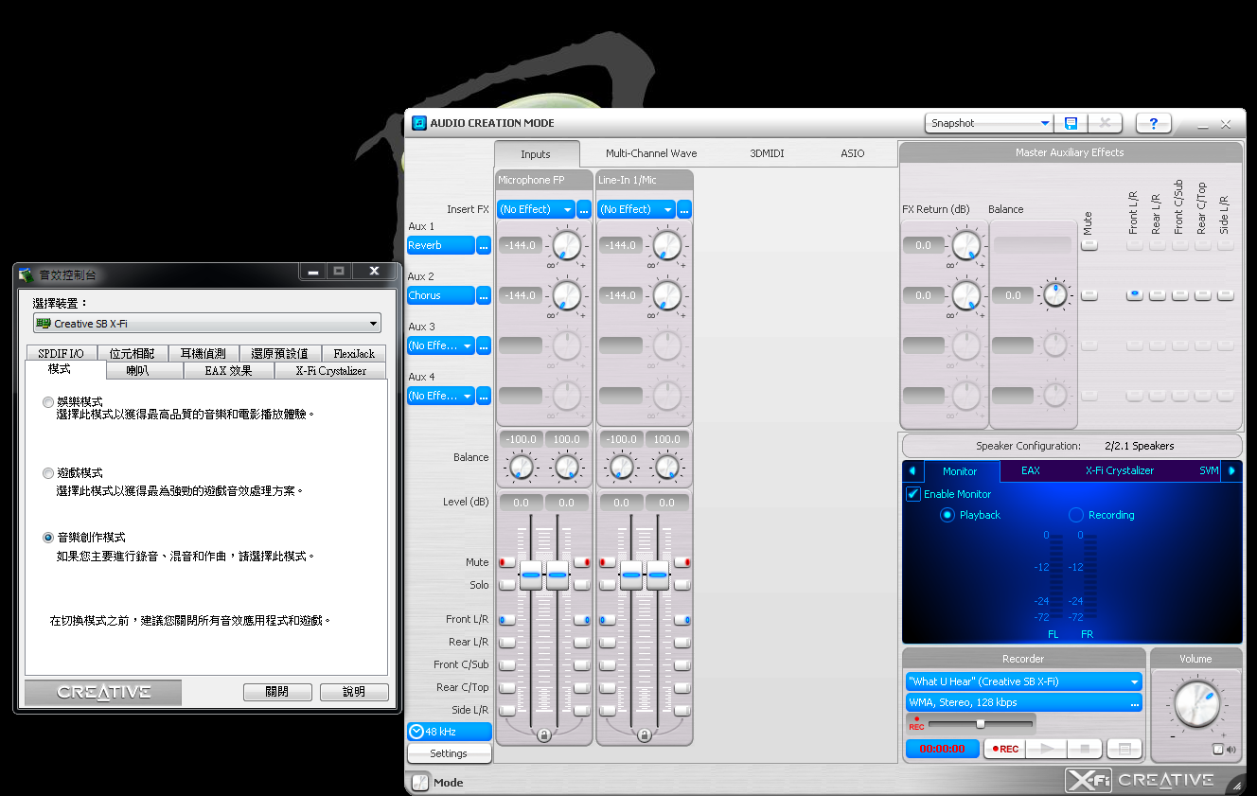Click the master Volume knob
Image resolution: width=1257 pixels, height=796 pixels.
click(1195, 703)
